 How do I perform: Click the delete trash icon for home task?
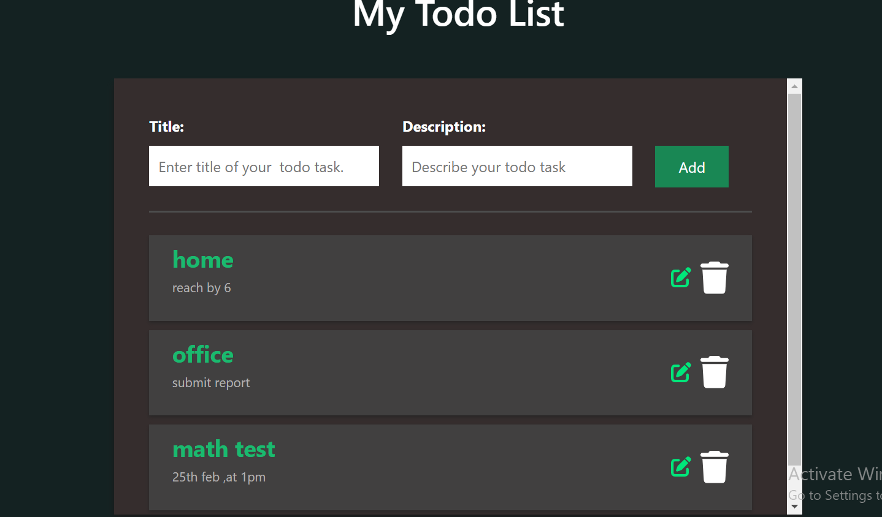(x=714, y=277)
